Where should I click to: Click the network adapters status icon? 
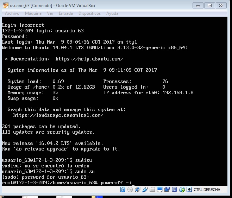click(137, 190)
